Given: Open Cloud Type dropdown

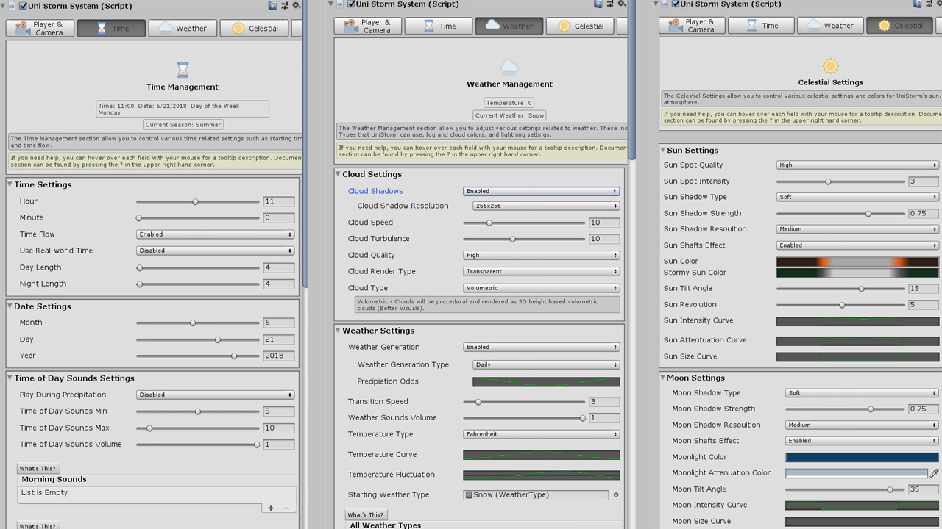Looking at the screenshot, I should tap(542, 288).
